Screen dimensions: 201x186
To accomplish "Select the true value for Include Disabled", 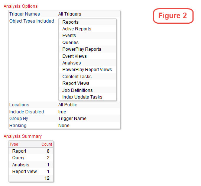I will (x=62, y=112).
